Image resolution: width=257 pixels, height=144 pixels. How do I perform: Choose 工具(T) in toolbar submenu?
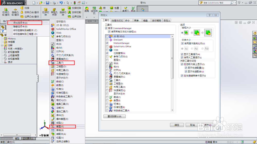point(62,63)
